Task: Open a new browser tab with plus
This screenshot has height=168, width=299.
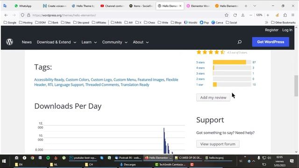Action: pyautogui.click(x=246, y=6)
